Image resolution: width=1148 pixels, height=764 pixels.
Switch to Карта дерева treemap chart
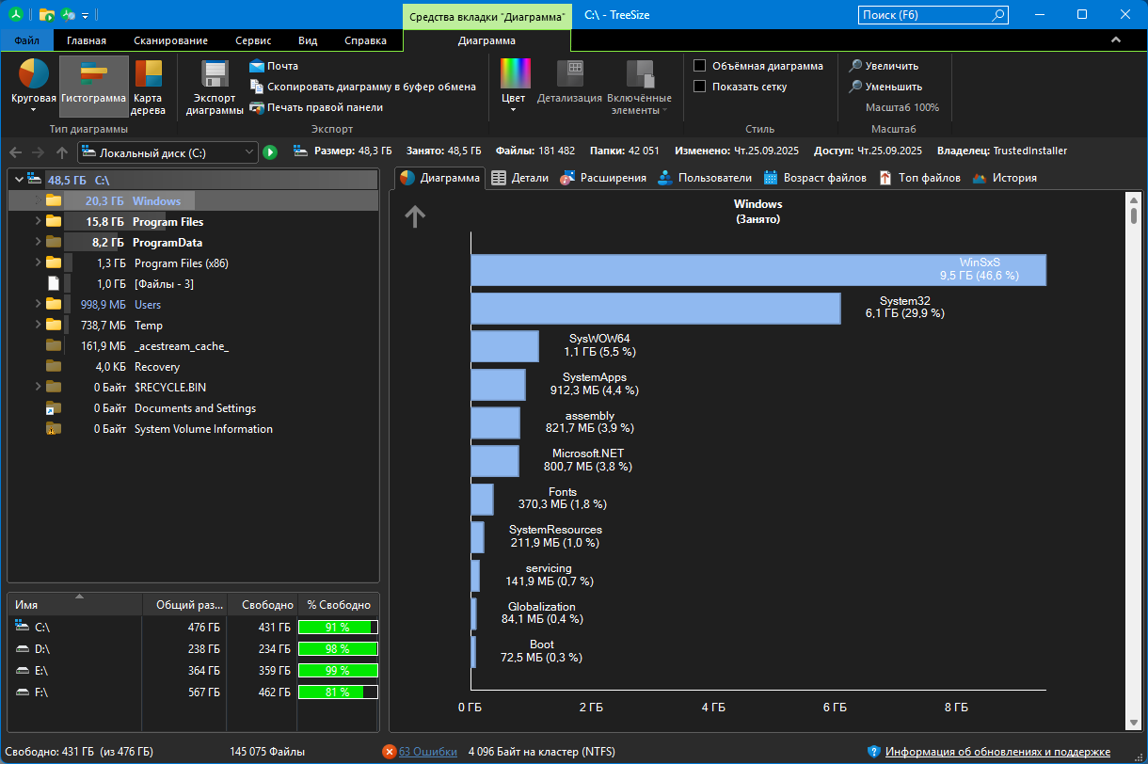tap(148, 86)
